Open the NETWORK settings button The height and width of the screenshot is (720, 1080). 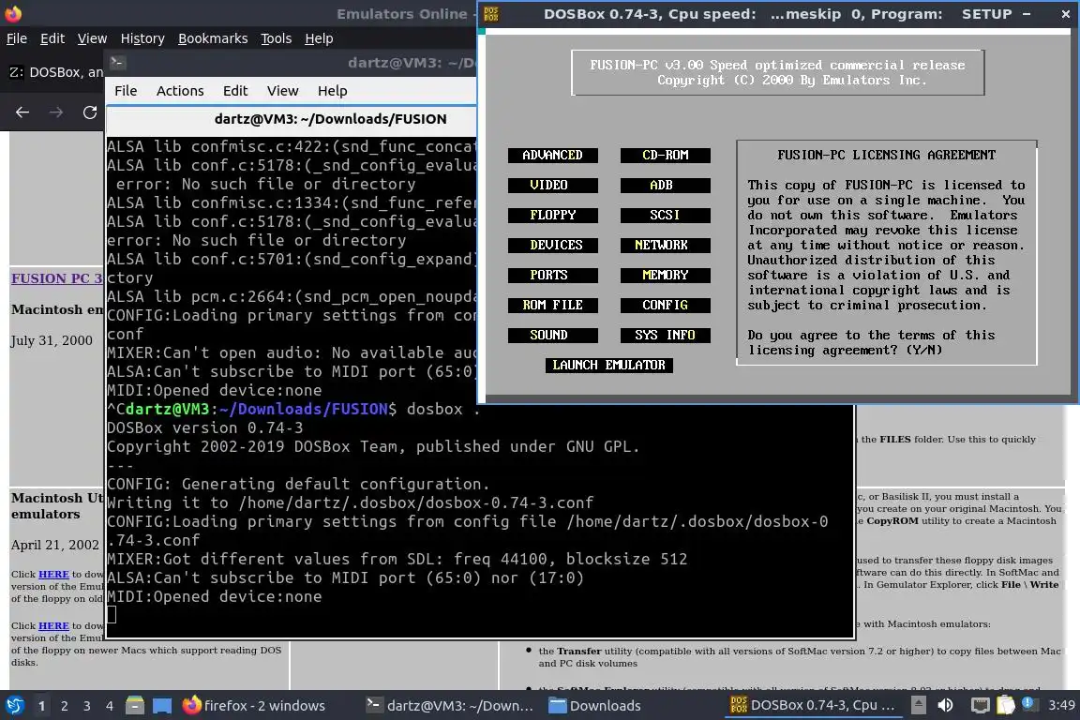665,246
